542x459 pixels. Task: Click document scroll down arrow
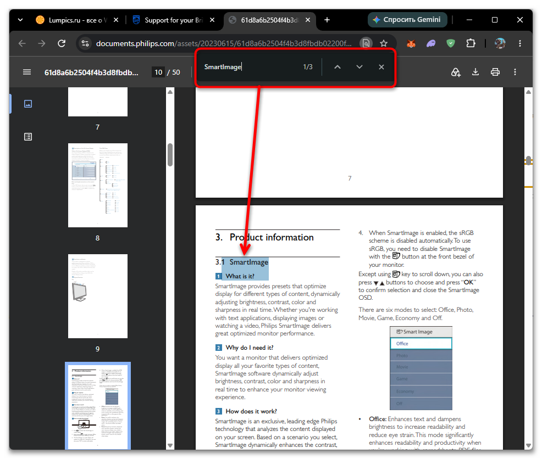click(x=528, y=445)
